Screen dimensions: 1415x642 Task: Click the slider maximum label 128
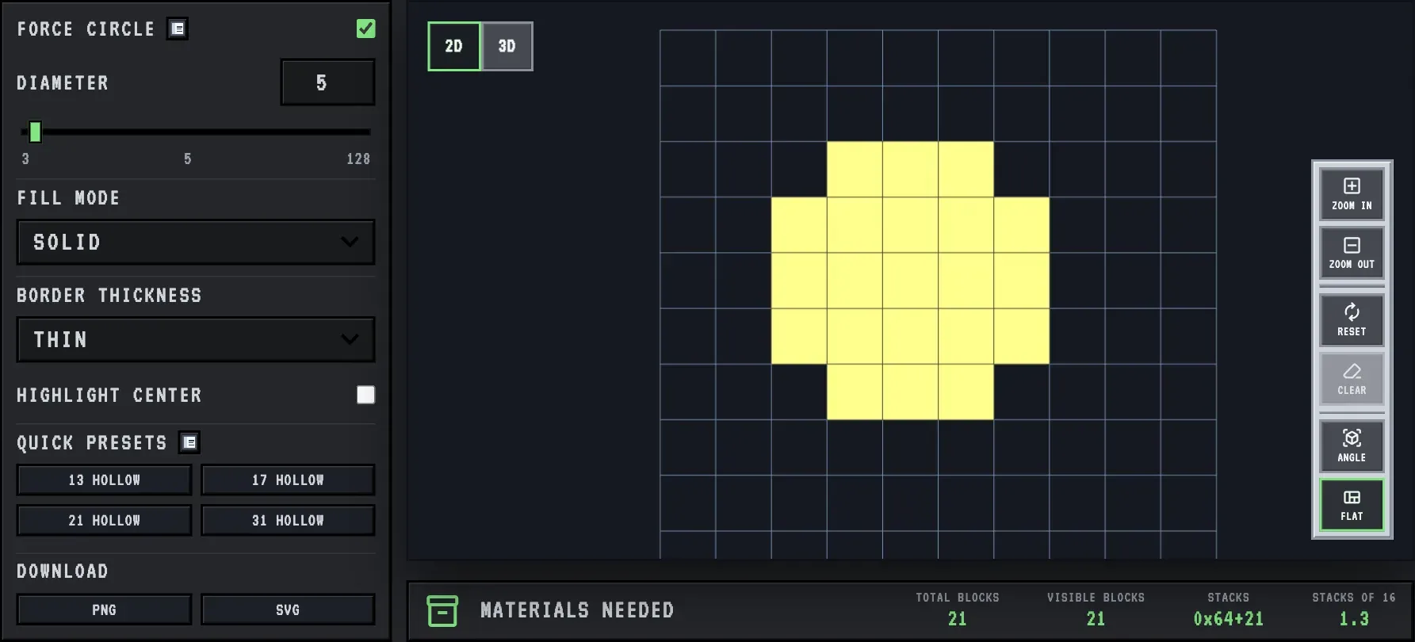coord(358,159)
